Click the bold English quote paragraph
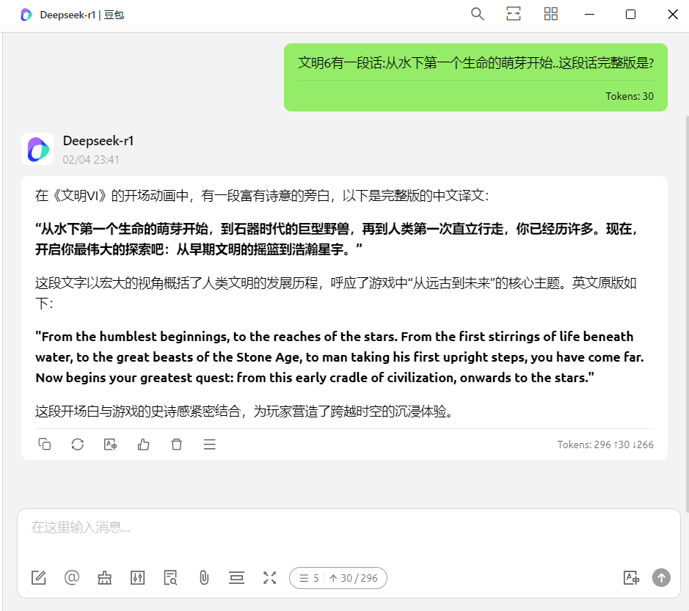Viewport: 689px width, 611px height. pos(340,357)
